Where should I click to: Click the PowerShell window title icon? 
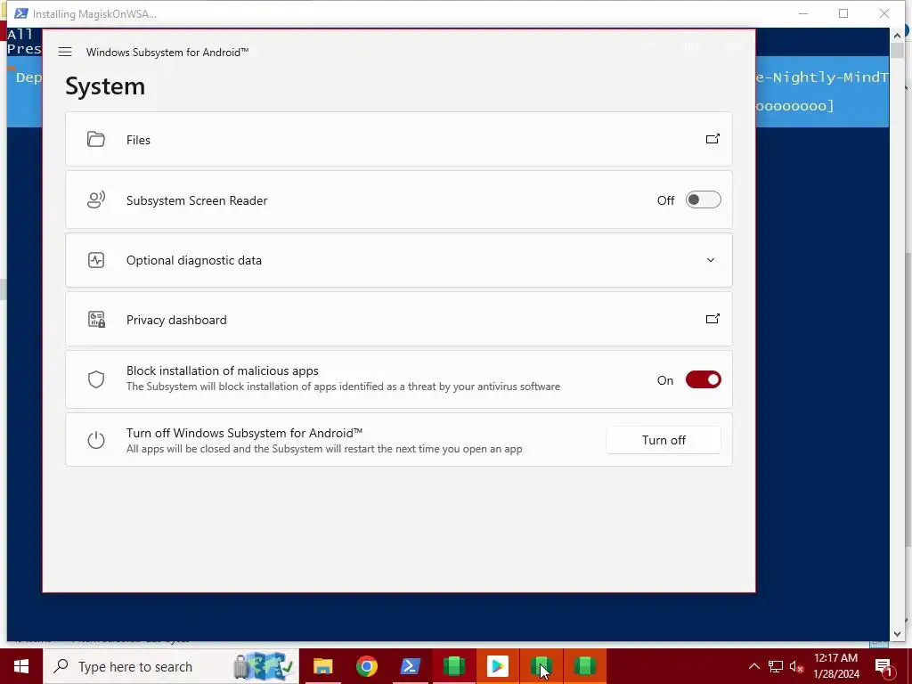tap(21, 13)
